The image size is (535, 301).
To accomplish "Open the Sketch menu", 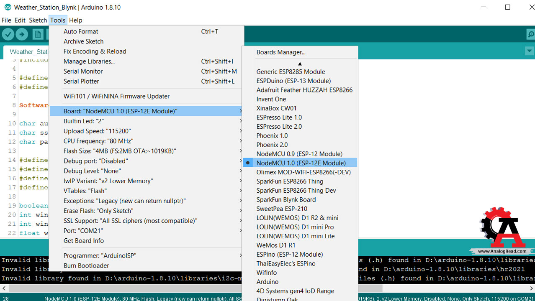I will (x=38, y=20).
